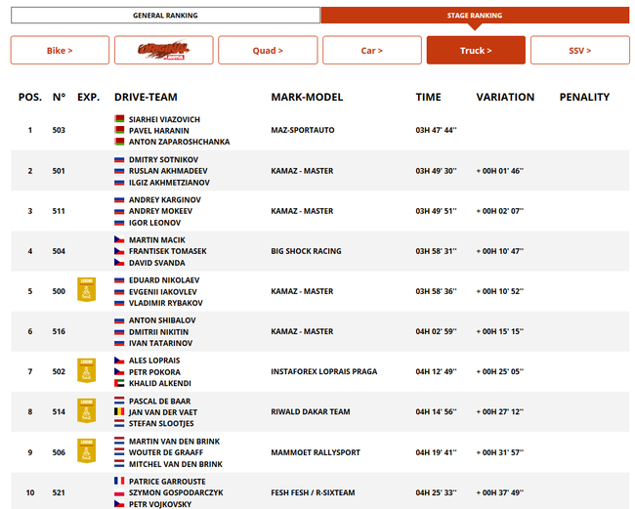This screenshot has width=635, height=509.
Task: Click Belarus flag beside Siarhei Viazovich
Action: click(119, 118)
